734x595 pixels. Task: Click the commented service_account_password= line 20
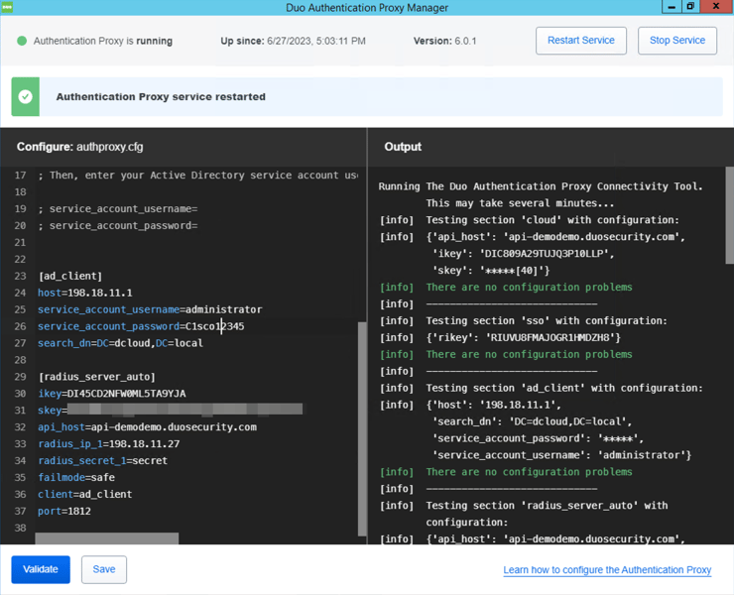117,226
